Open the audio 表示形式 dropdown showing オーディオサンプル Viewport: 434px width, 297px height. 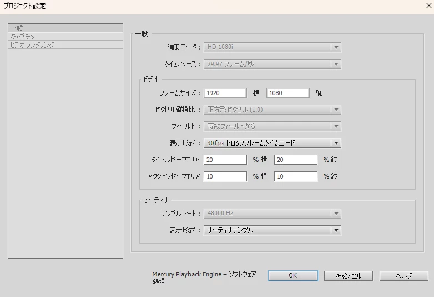click(x=272, y=230)
